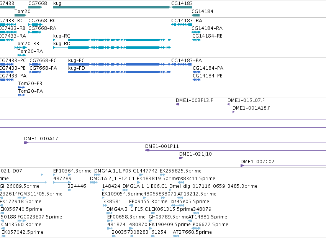Open the kug-PD label link
Viewport: 326px width, 238px height.
point(77,68)
